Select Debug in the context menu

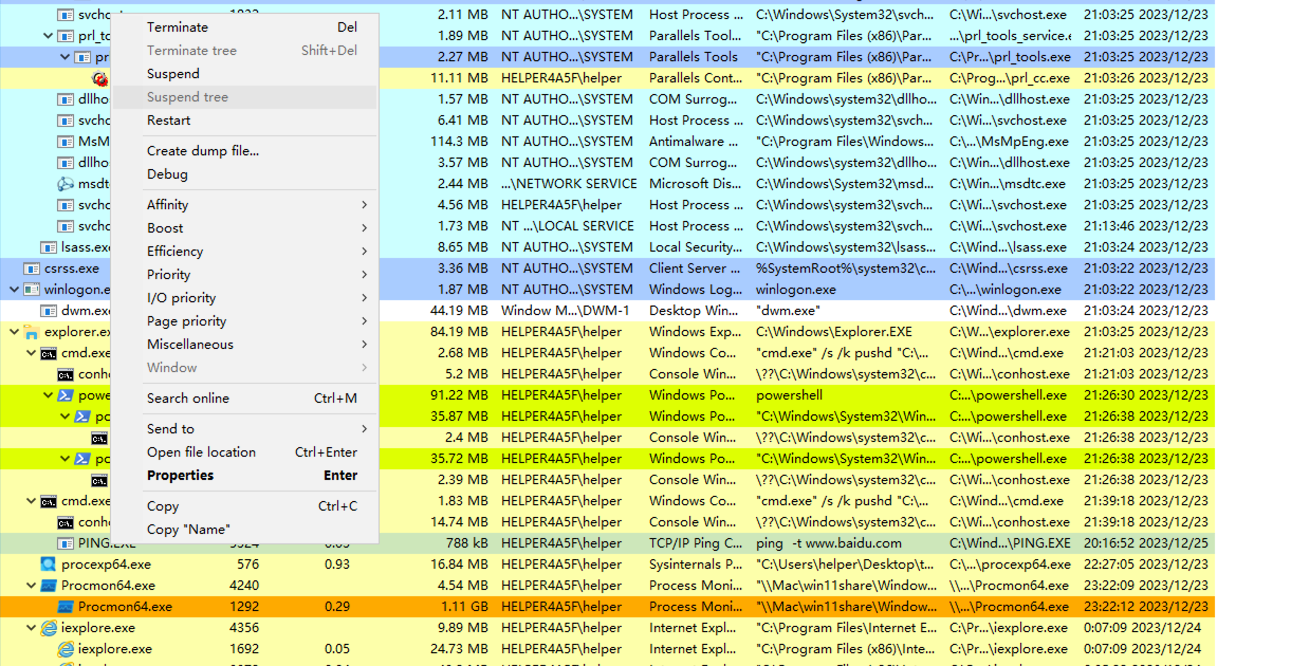point(245,174)
